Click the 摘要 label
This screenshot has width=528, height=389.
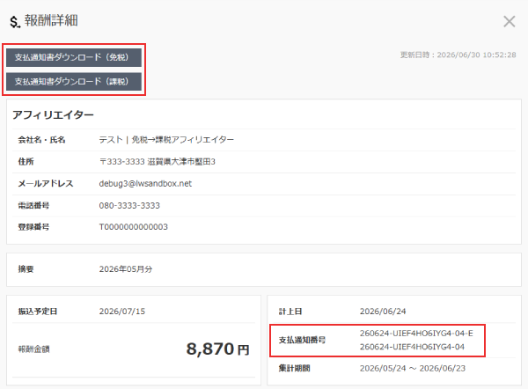tap(26, 269)
